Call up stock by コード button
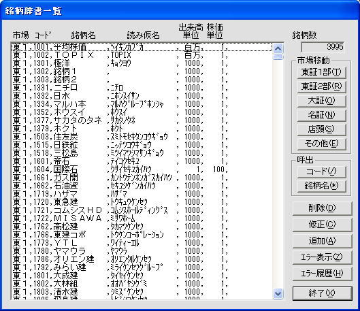Image resolution: width=360 pixels, height=311 pixels. coord(321,171)
